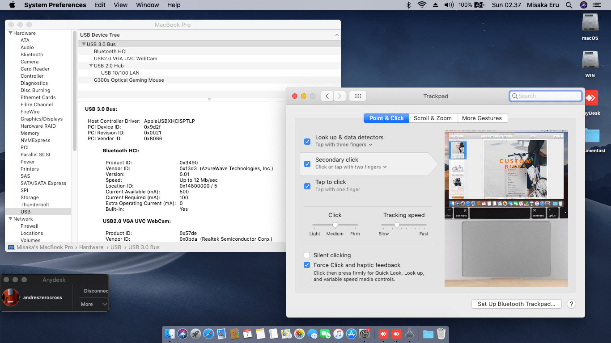Click Set Up Bluetooth Trackpad button
The width and height of the screenshot is (611, 343).
[516, 304]
